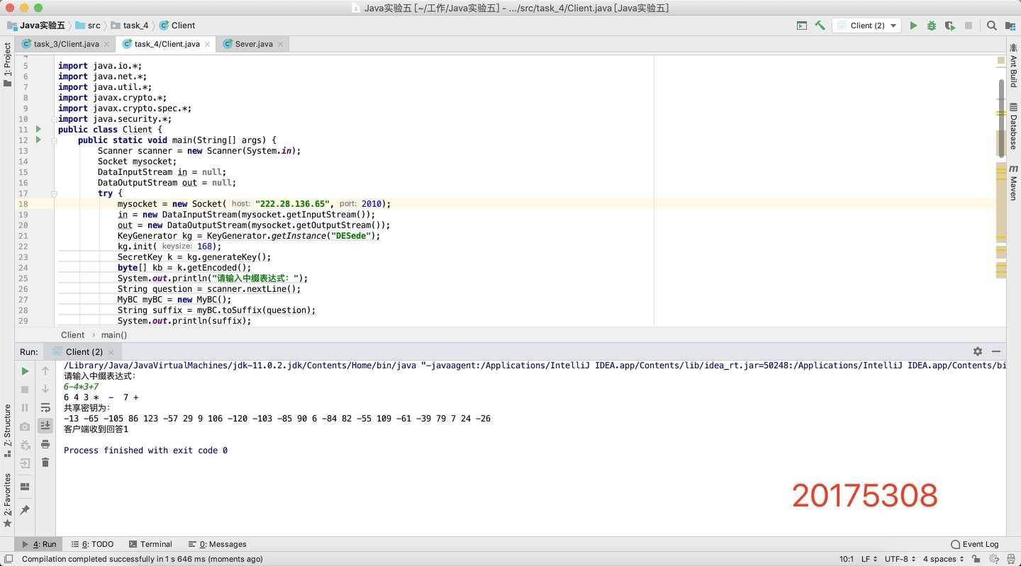Open the Event Log
The height and width of the screenshot is (566, 1021).
click(975, 544)
